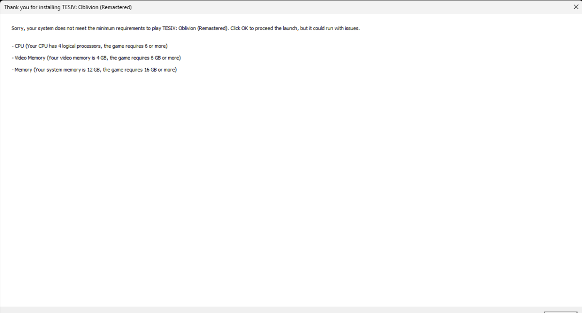Click the CPU requirement line
582x313 pixels.
click(x=90, y=46)
